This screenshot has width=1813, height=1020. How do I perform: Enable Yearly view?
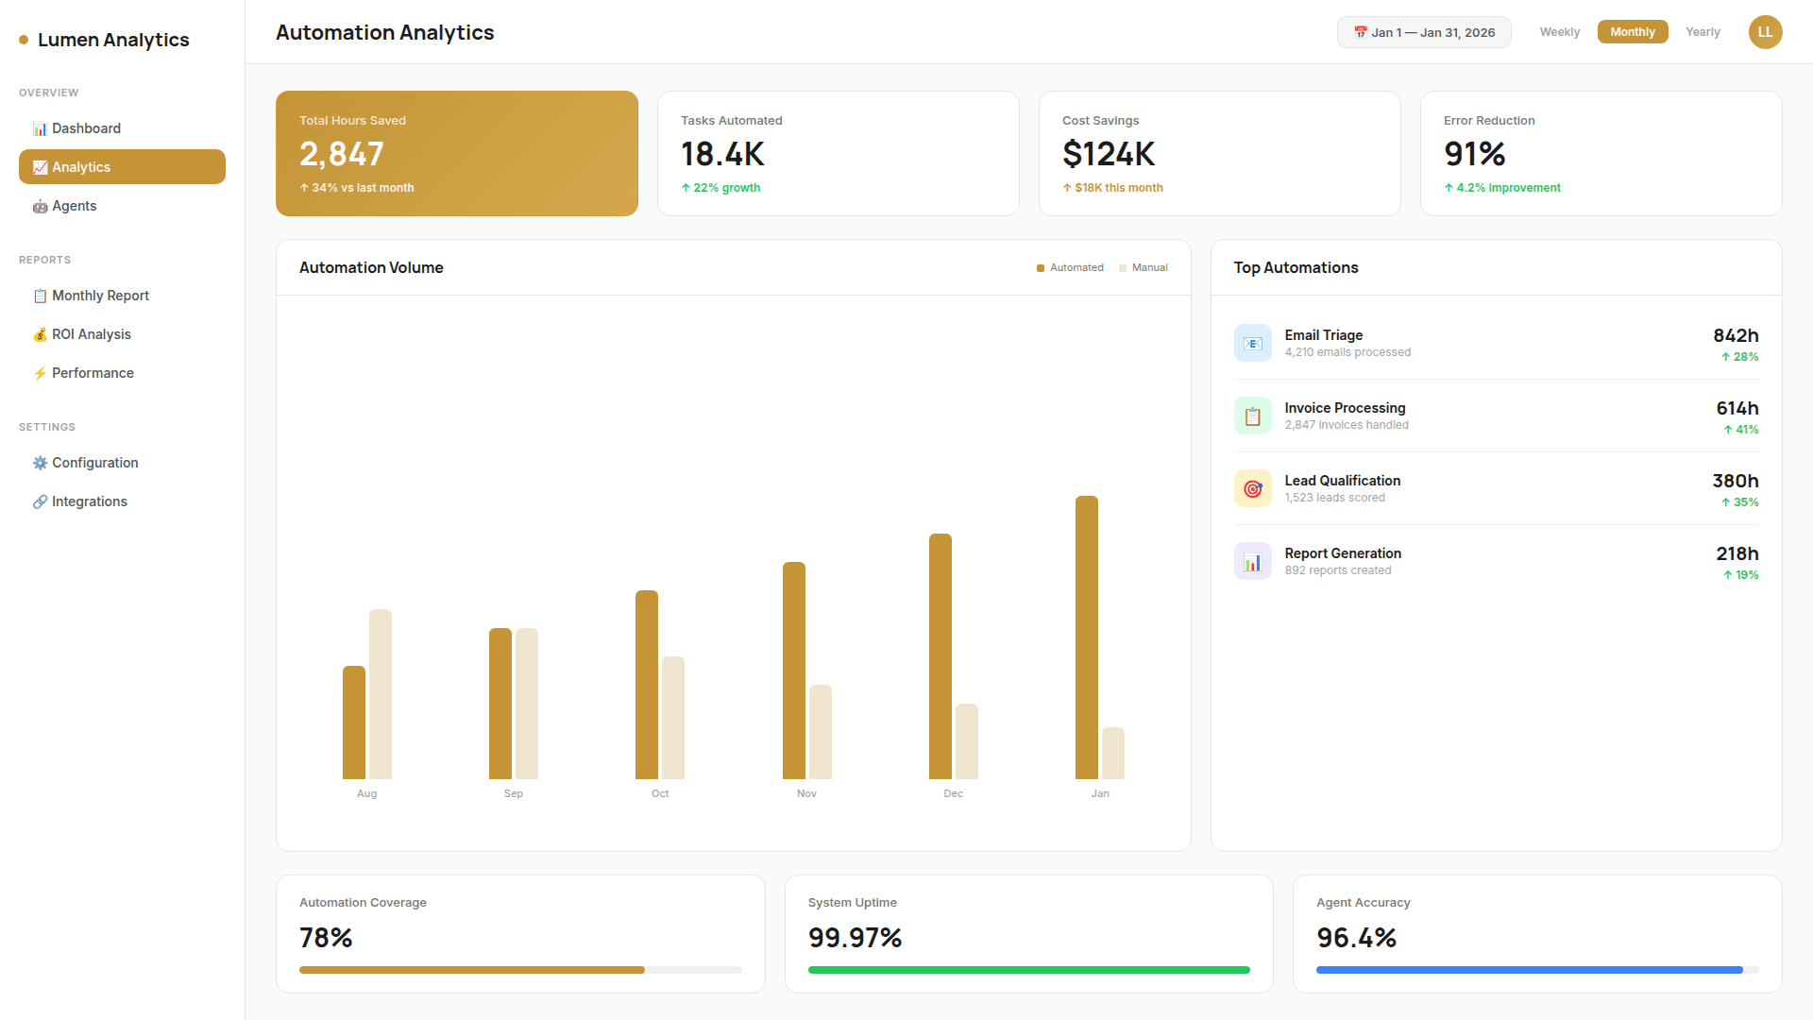click(x=1703, y=31)
